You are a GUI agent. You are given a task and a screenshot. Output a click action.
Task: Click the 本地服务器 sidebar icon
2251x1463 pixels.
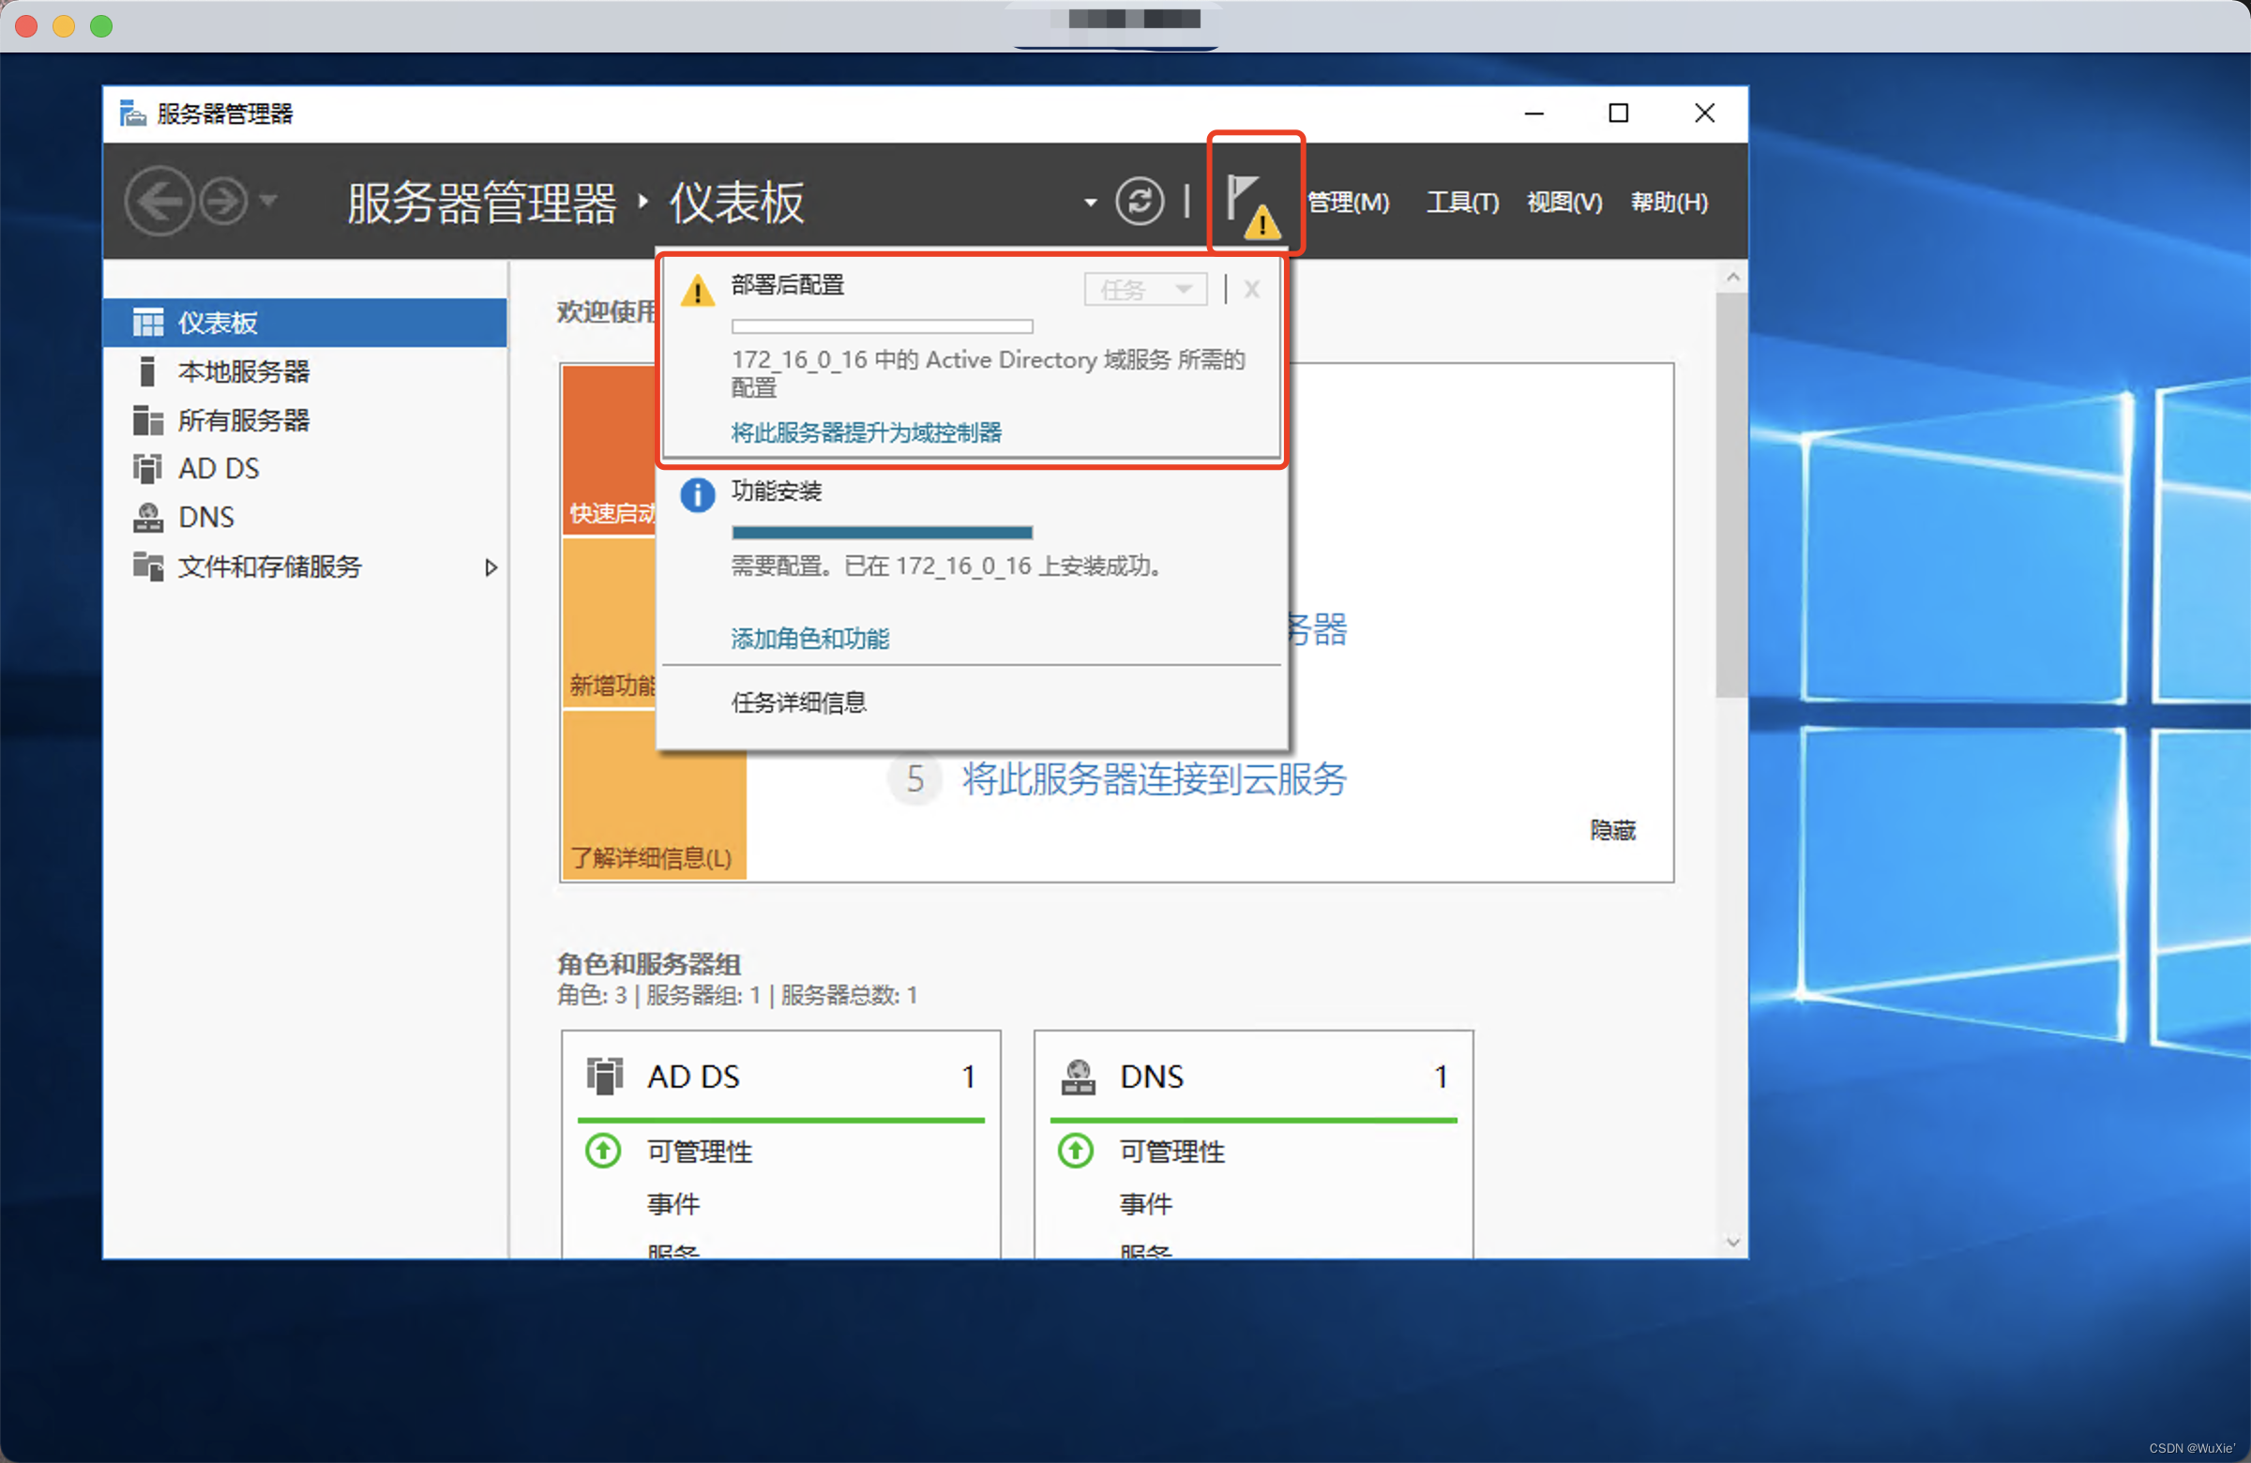tap(147, 371)
